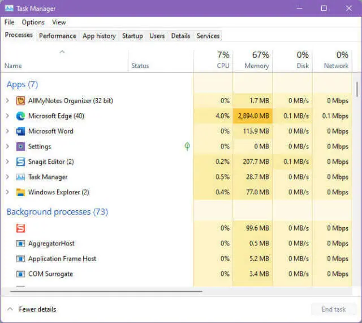
Task: Select the Snagit Editor (2) row name
Action: [51, 161]
